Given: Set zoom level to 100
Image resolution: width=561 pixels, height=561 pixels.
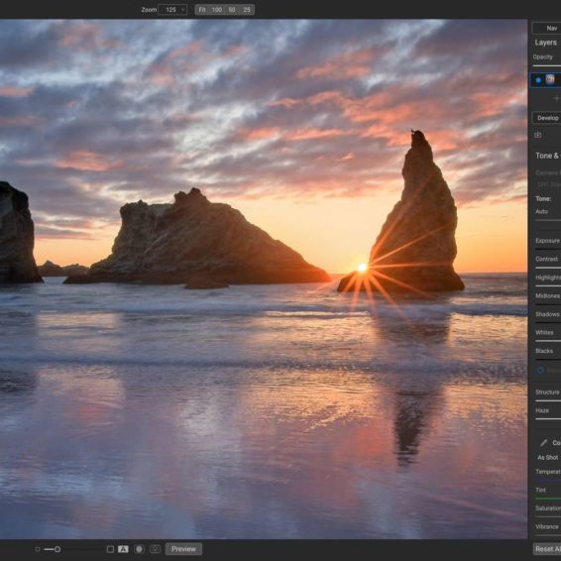Looking at the screenshot, I should (x=217, y=10).
